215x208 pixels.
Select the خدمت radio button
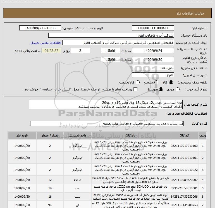[156, 82]
